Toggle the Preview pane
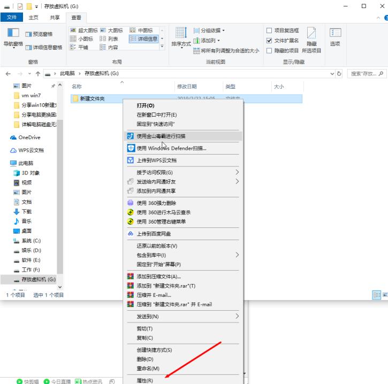The image size is (388, 384). [x=39, y=34]
